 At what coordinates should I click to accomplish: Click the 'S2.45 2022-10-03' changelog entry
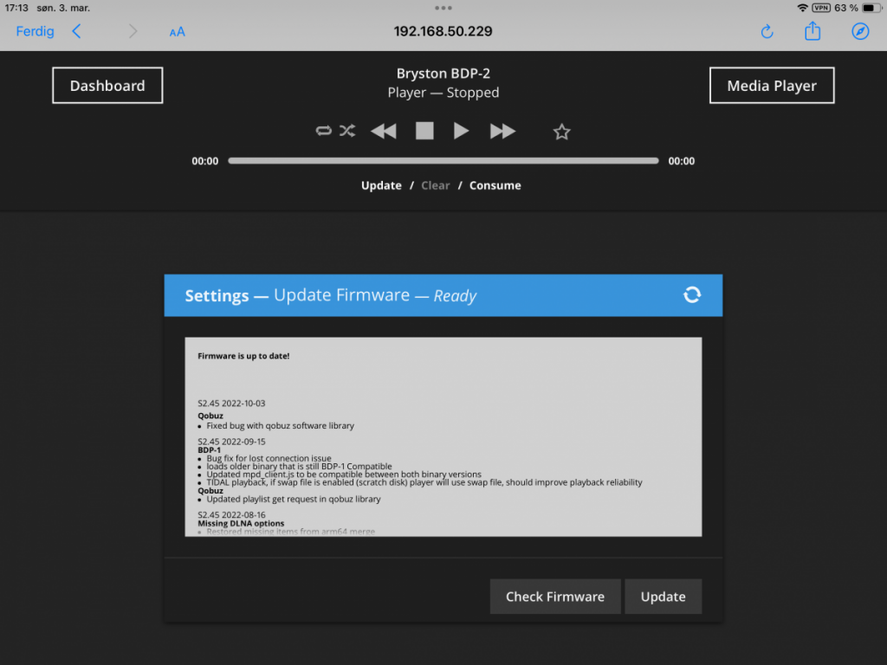(231, 404)
